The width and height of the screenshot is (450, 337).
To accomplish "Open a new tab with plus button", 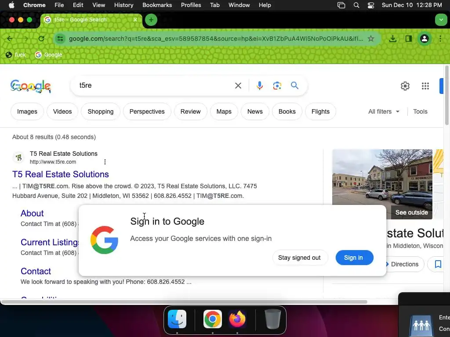I will point(151,20).
